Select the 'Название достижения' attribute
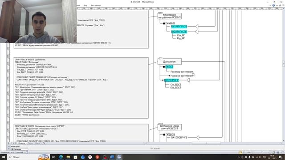Screen dimensions: 285x160 pyautogui.click(x=182, y=76)
